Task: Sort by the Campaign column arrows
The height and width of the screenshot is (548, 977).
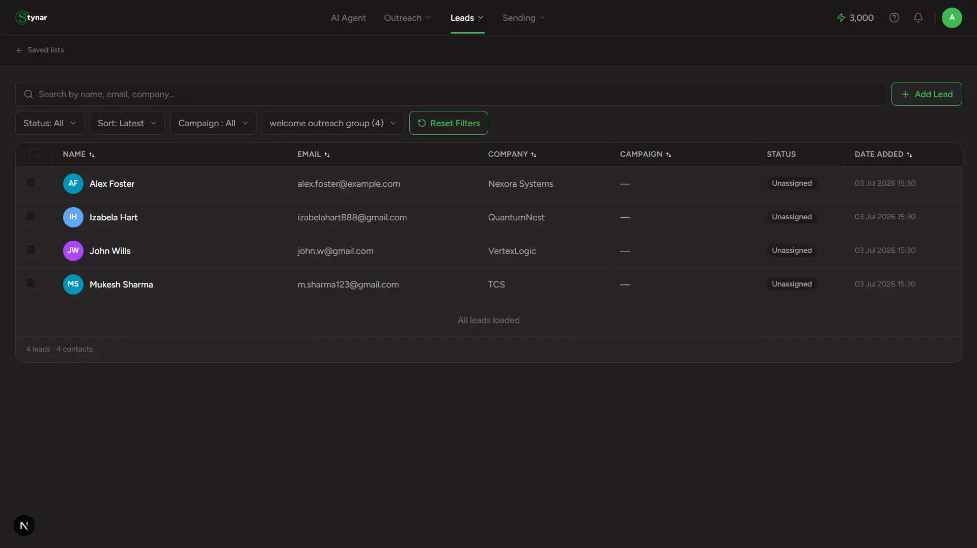Action: point(668,155)
